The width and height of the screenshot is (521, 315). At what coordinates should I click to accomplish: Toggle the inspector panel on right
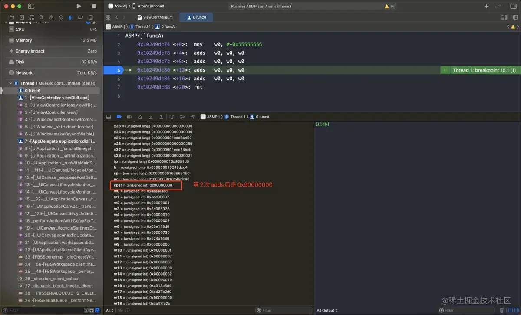(x=513, y=6)
